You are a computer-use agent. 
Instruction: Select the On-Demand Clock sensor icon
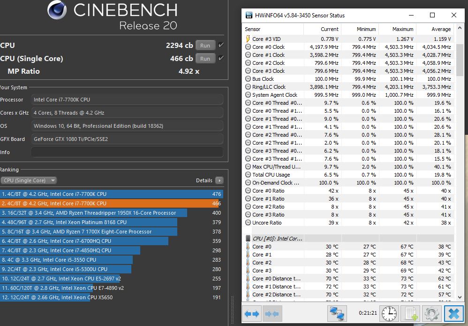pyautogui.click(x=248, y=183)
